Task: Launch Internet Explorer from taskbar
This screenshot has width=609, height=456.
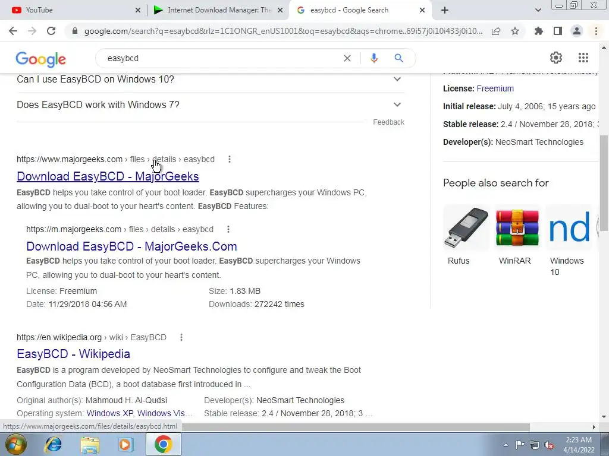Action: [53, 444]
